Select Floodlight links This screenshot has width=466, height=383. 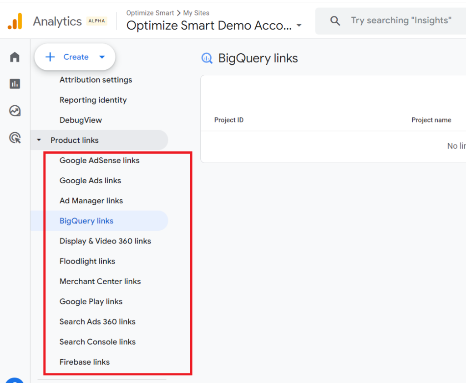point(87,261)
